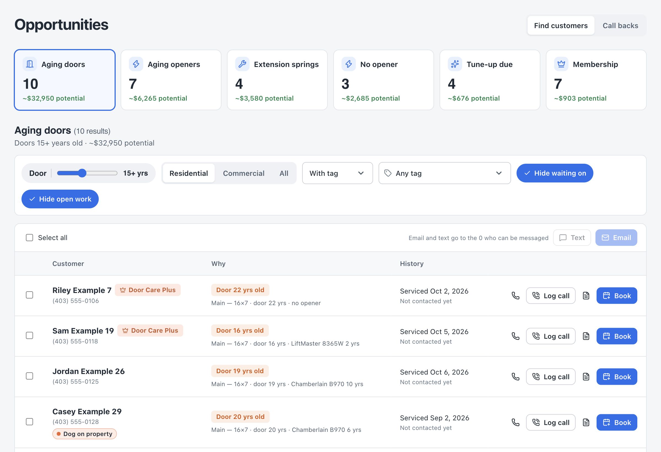Toggle off Hide waiting on filter
Viewport: 661px width, 452px height.
(x=555, y=173)
